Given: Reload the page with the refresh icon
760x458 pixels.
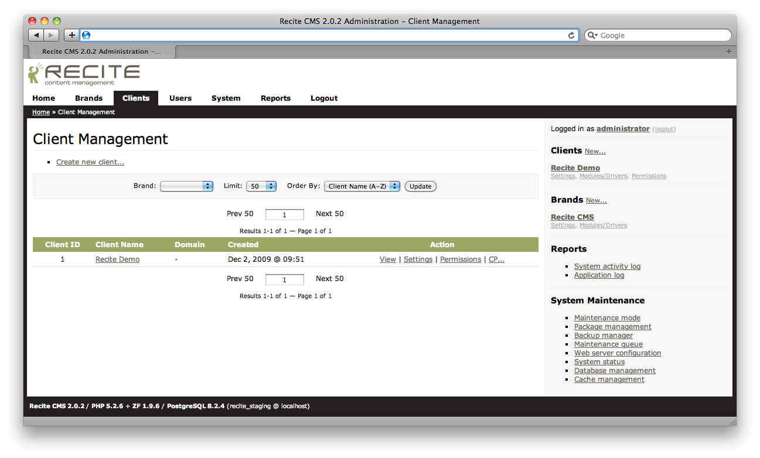Looking at the screenshot, I should coord(571,35).
